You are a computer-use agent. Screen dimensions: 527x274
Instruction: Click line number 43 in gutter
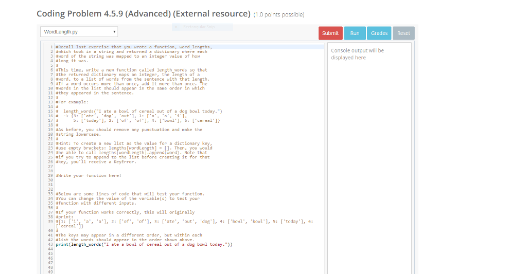click(50, 245)
